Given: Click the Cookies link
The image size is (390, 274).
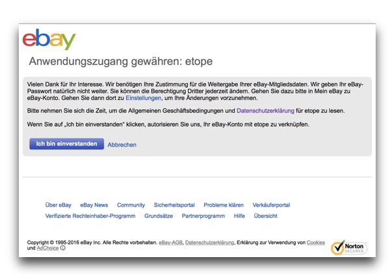Looking at the screenshot, I should [x=316, y=242].
